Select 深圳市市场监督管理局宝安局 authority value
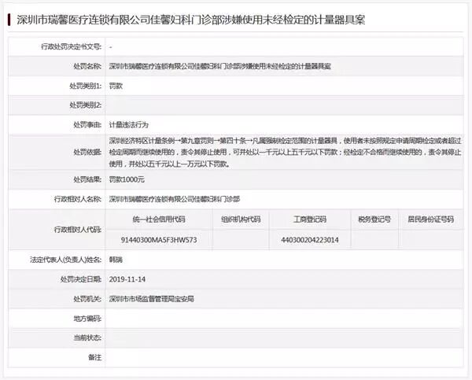This screenshot has height=380, width=472. tap(151, 299)
